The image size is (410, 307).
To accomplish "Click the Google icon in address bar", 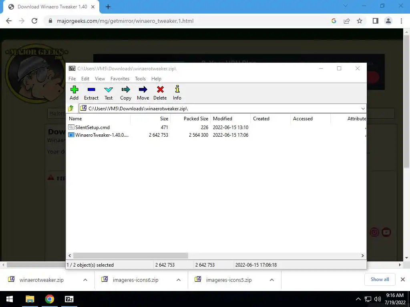I will 334,21.
